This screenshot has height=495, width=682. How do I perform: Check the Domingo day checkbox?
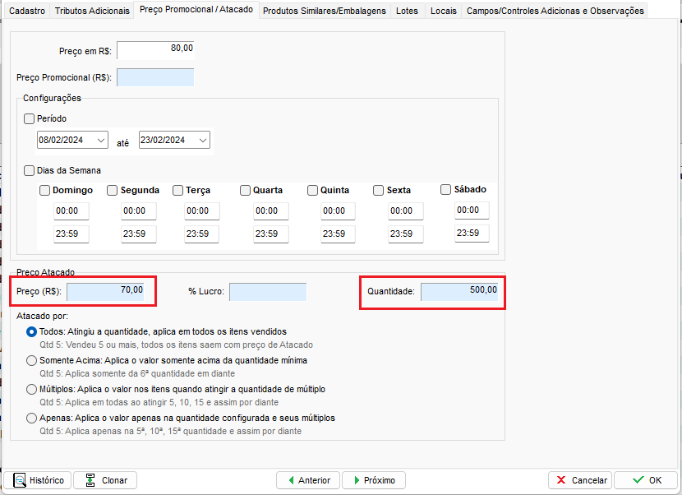tap(45, 190)
